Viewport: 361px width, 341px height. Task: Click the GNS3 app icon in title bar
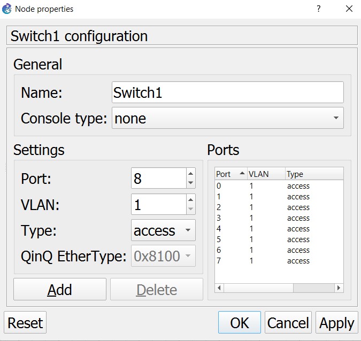pos(7,9)
